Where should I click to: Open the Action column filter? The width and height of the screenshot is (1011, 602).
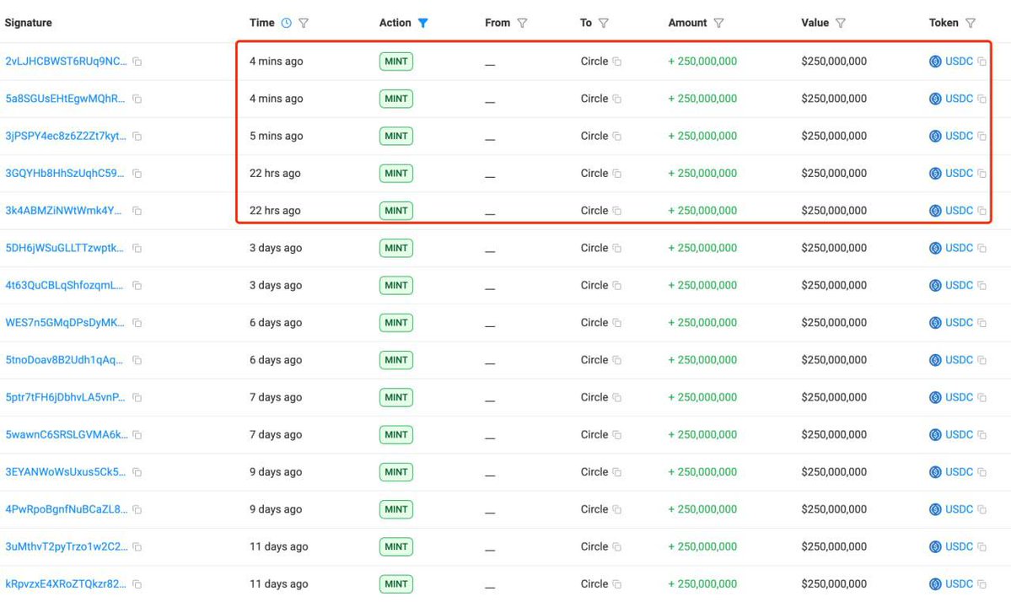click(422, 23)
